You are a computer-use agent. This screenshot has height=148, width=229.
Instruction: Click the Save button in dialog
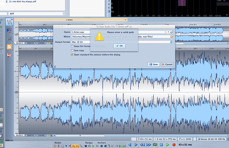[153, 64]
